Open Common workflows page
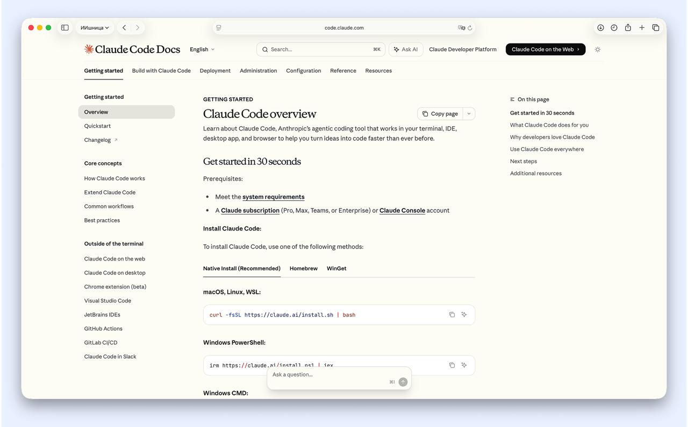 [109, 206]
